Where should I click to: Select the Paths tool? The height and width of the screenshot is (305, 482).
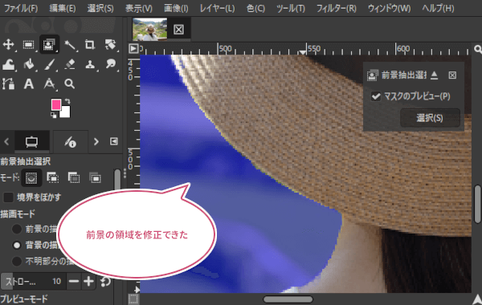(x=9, y=83)
